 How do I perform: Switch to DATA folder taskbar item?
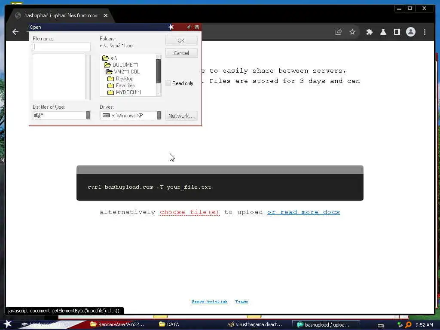[169, 324]
